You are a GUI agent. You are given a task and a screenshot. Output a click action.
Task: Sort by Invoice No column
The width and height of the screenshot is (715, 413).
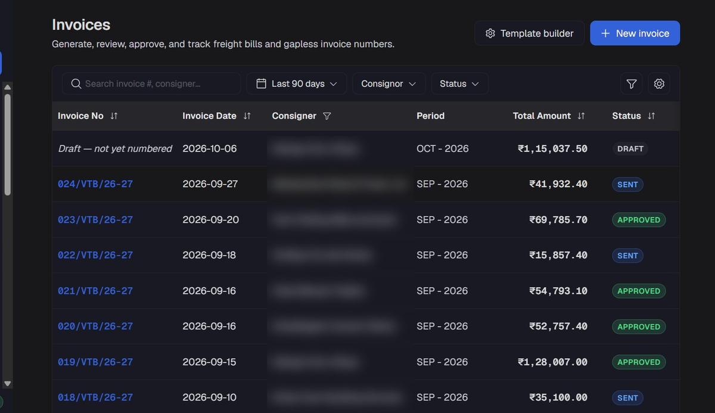(x=114, y=116)
